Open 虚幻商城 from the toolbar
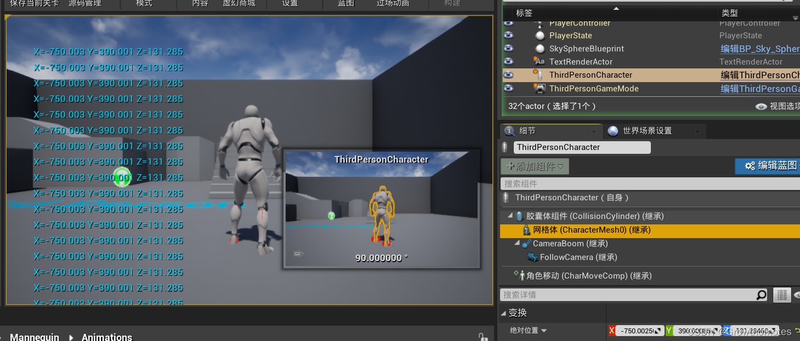The image size is (800, 341). (239, 3)
